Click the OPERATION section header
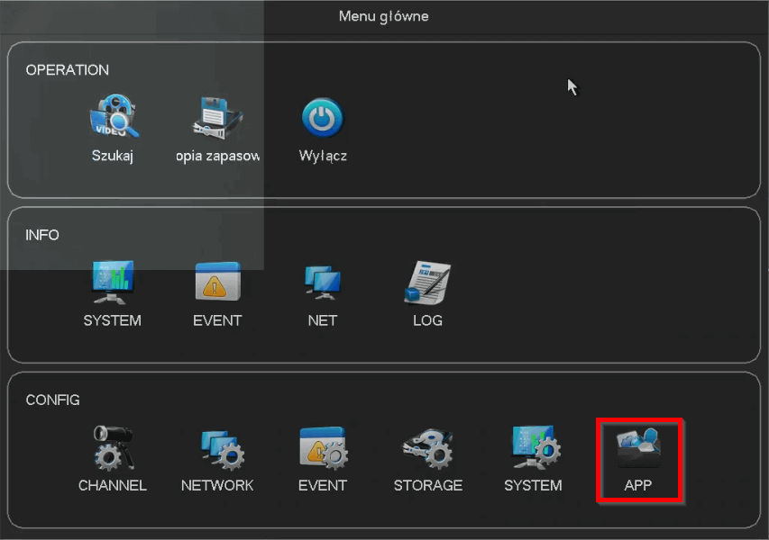The image size is (769, 540). click(x=68, y=70)
